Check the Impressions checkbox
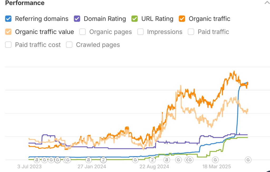Screen dimensions: 270x172 click(x=140, y=32)
